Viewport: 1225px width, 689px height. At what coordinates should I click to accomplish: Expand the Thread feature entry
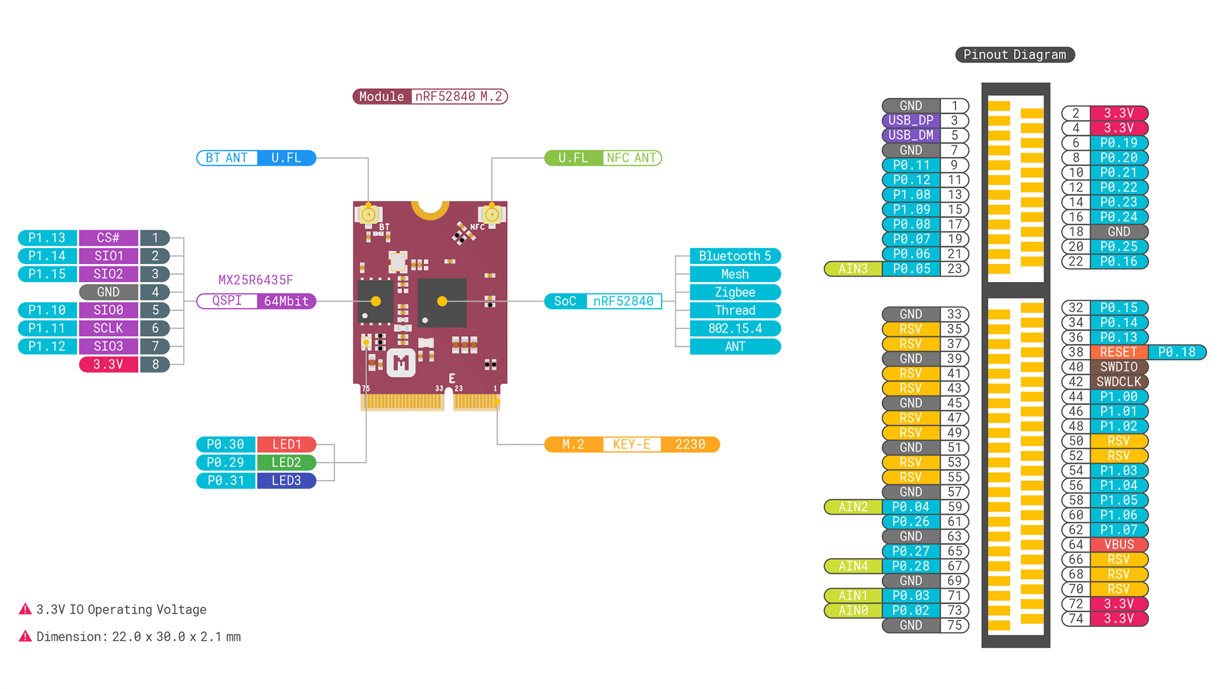[x=734, y=310]
